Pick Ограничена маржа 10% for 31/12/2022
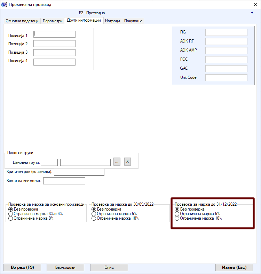 [199, 218]
